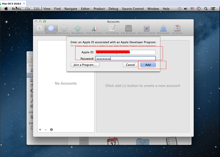Open the Help menu
Screen dimensions: 220x157
pos(166,9)
